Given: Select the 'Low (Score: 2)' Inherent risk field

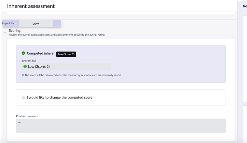Looking at the screenshot, I should (66, 67).
